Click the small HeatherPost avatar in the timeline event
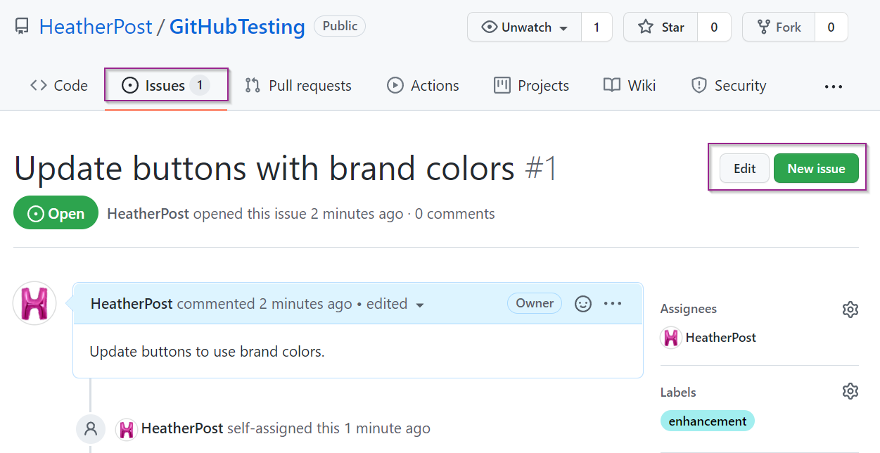 pos(126,428)
